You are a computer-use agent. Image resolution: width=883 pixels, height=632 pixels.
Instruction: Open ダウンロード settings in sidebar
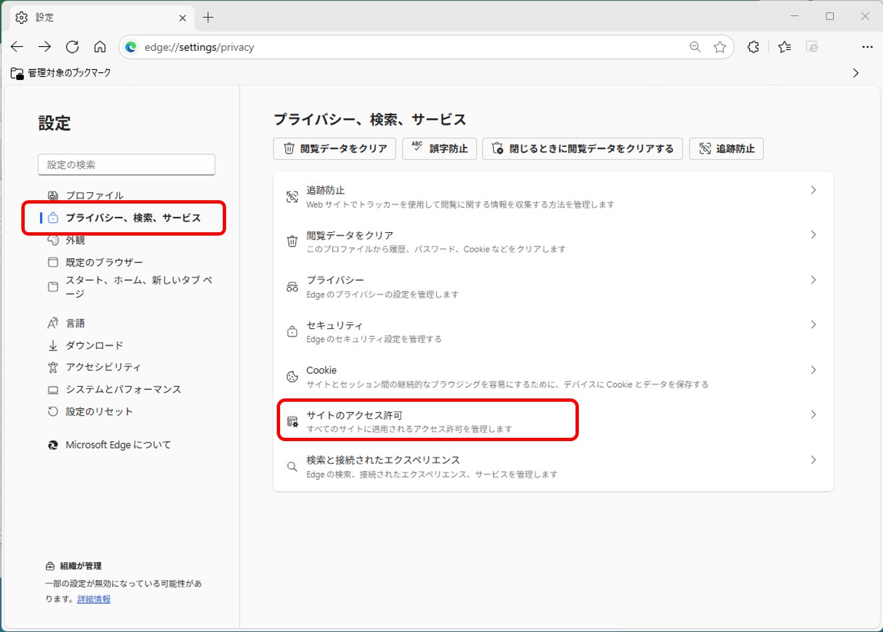click(94, 345)
